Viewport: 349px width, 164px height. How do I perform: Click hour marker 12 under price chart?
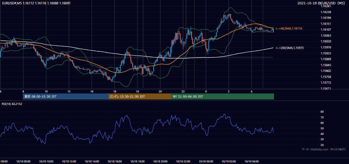point(69,92)
